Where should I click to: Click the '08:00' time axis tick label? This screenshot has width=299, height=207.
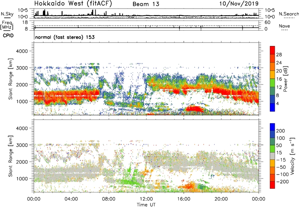coord(109,199)
